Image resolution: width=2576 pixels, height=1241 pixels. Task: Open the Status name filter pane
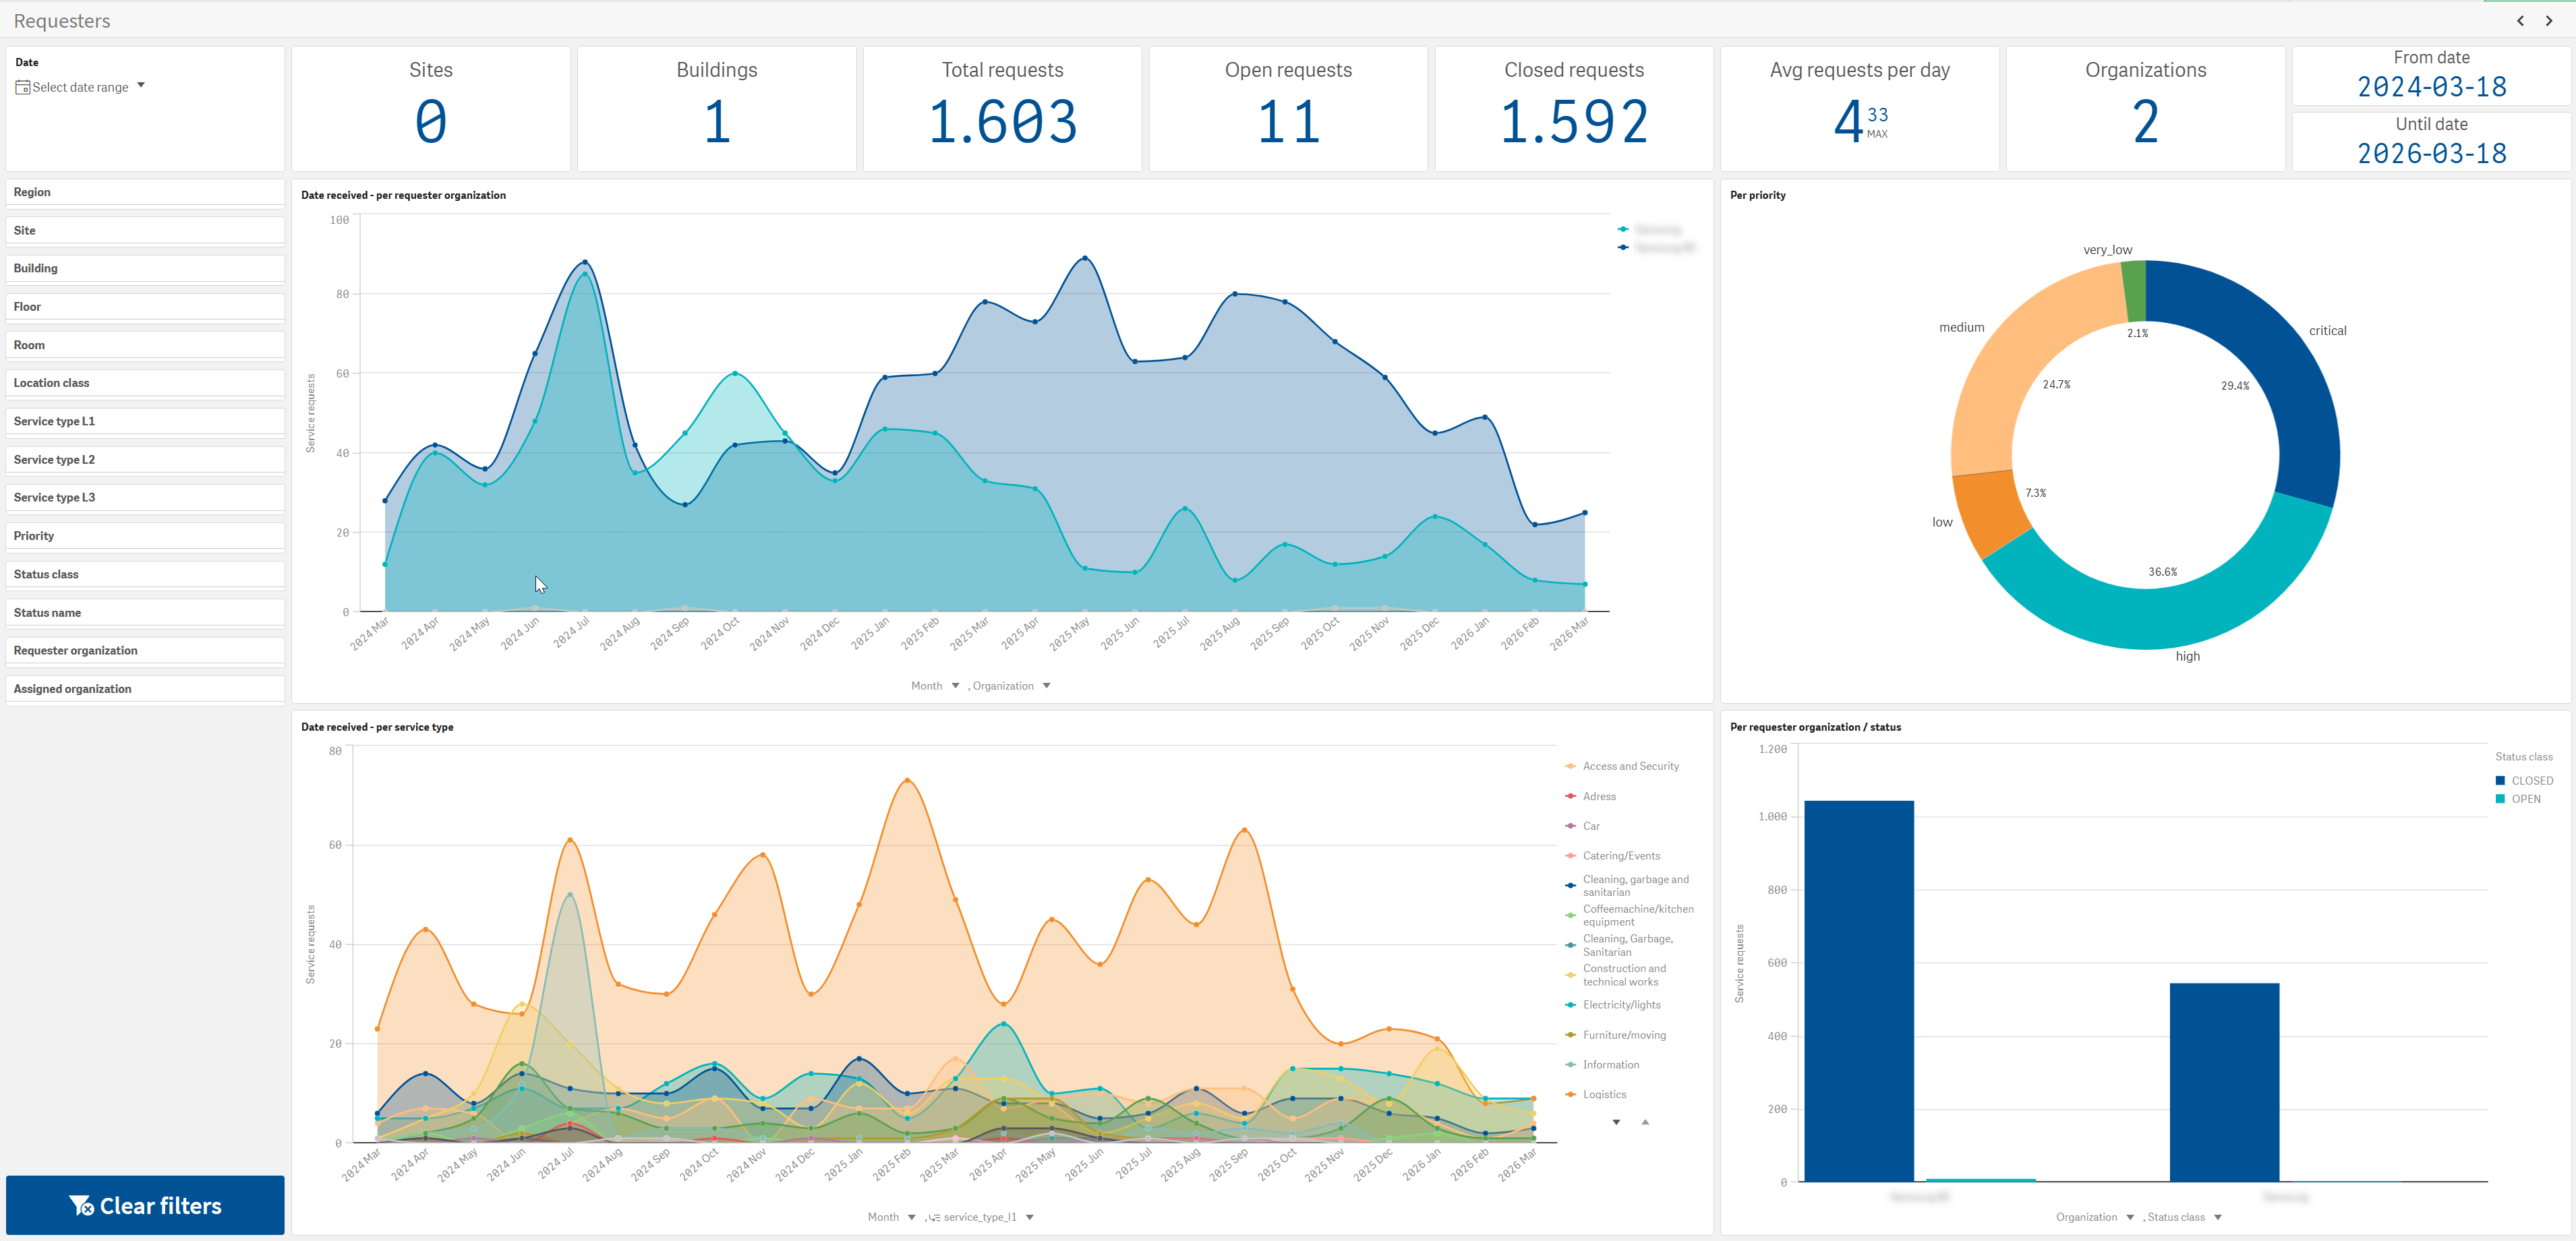click(145, 613)
